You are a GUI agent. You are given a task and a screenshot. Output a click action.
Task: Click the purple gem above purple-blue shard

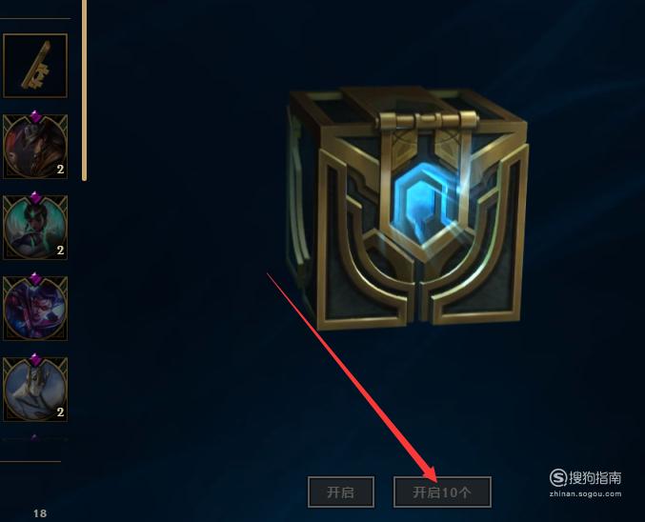pyautogui.click(x=35, y=278)
